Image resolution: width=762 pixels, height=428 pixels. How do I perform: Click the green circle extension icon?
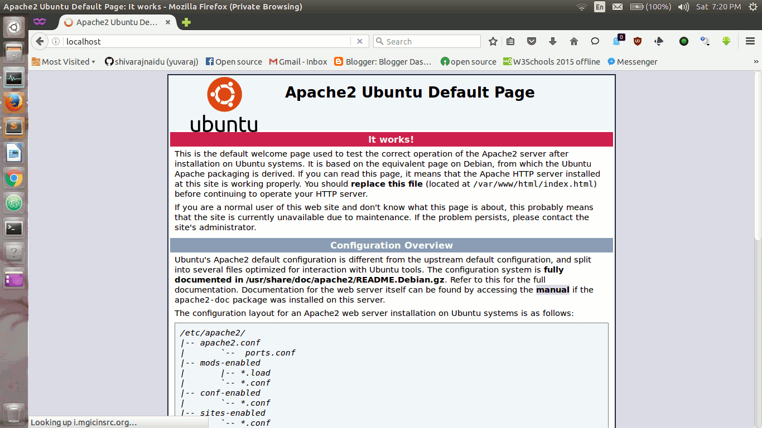coord(683,41)
